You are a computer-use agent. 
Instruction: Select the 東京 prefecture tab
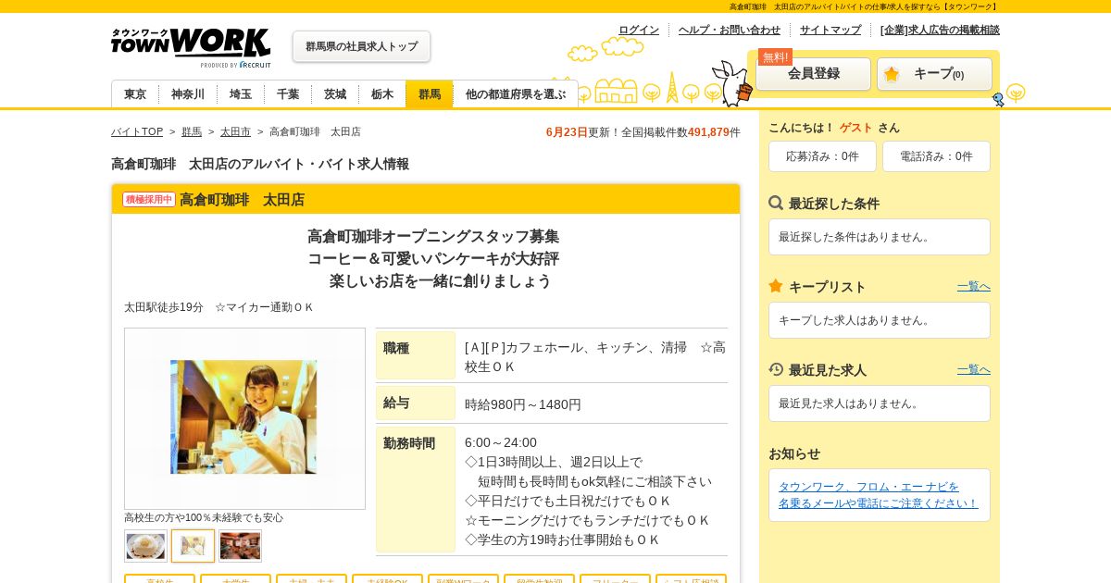[135, 94]
